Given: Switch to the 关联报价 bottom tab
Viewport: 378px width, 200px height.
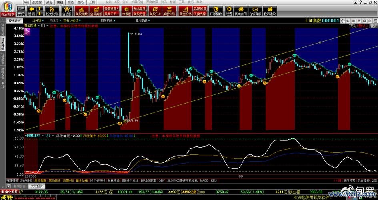Looking at the screenshot, I should tap(37, 186).
